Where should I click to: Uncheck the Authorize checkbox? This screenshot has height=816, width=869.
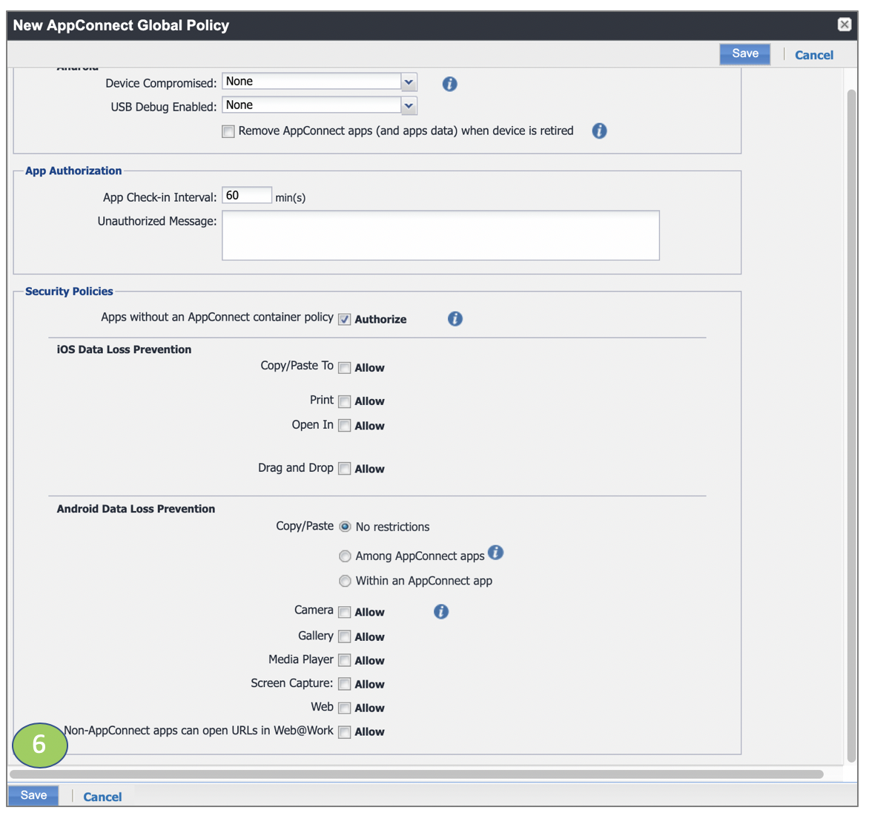(345, 320)
